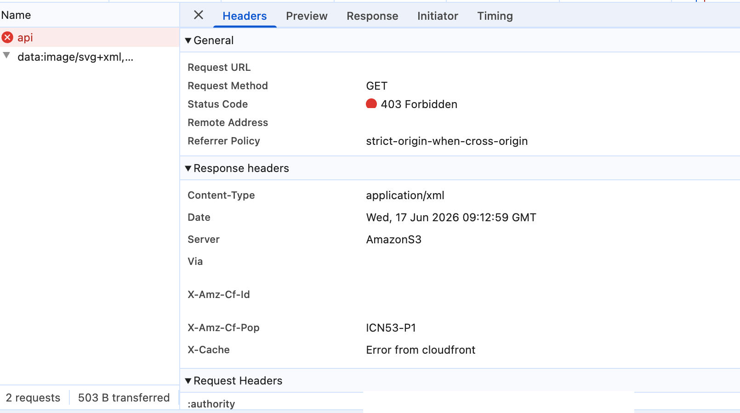Click the :authority header name
740x413 pixels.
[x=211, y=404]
